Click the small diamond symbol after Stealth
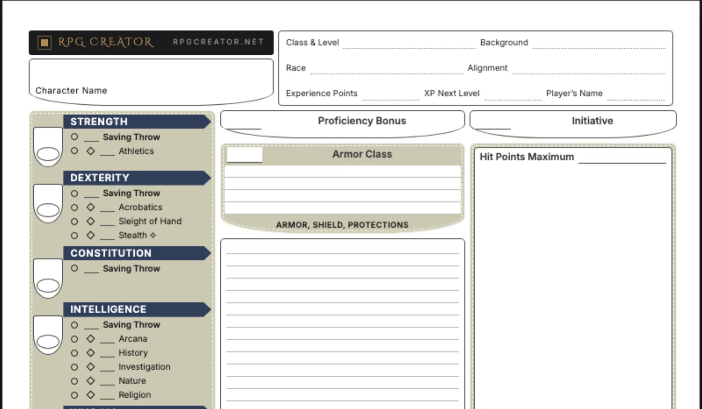This screenshot has width=702, height=409. coord(153,235)
